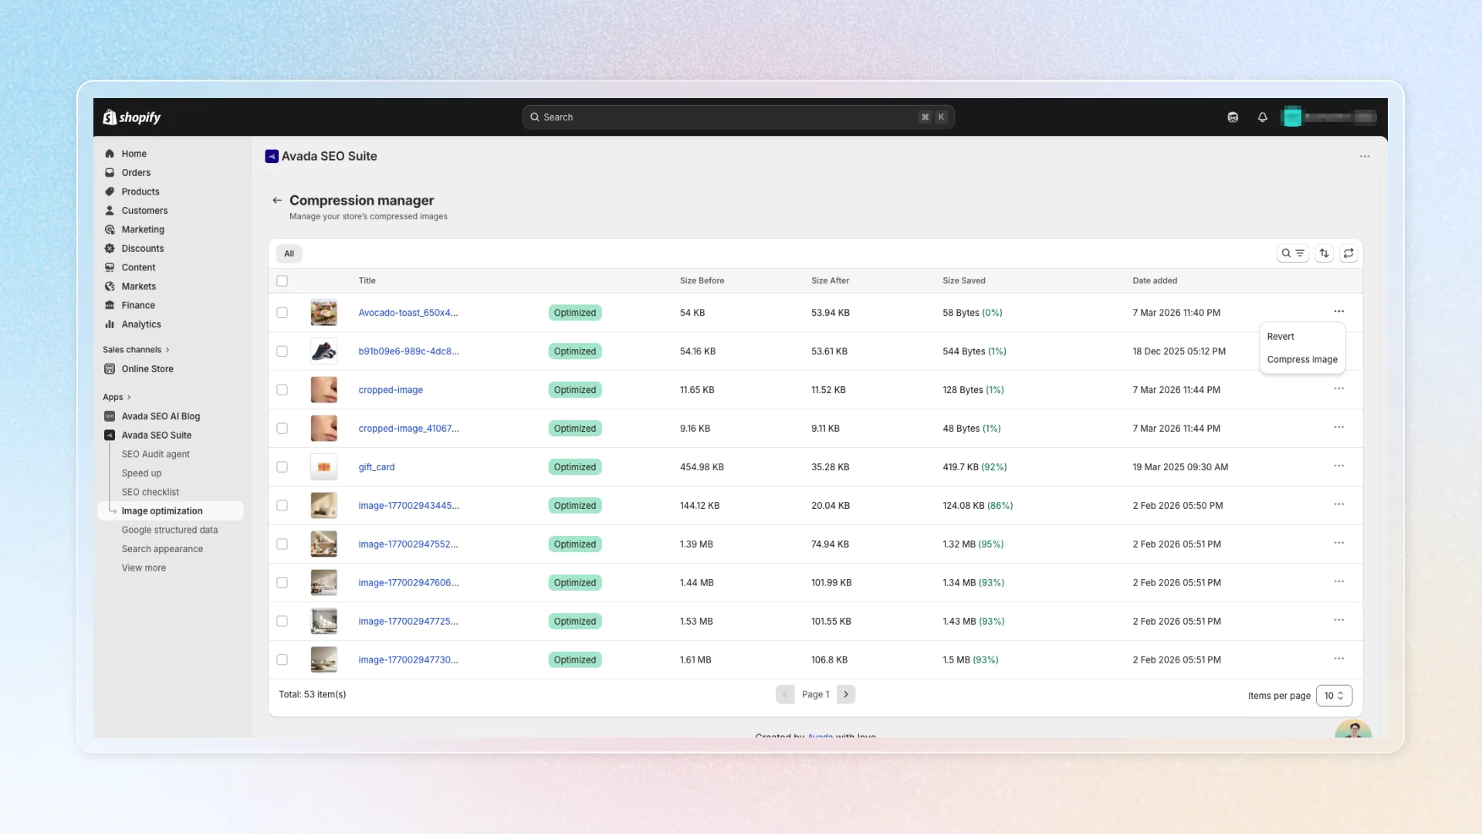Click the Avocado-toast thumbnail image

(323, 313)
